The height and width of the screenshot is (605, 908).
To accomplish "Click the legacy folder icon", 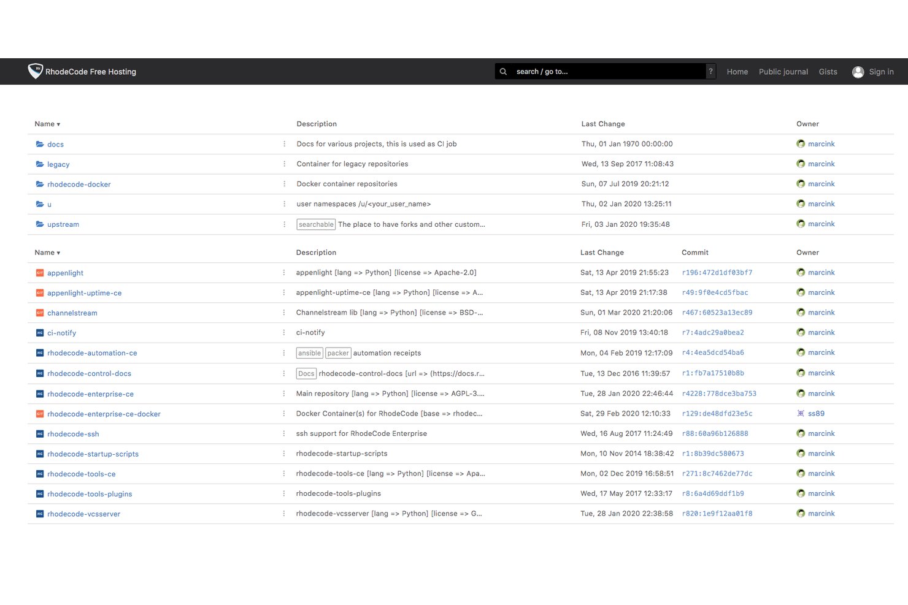I will tap(40, 164).
